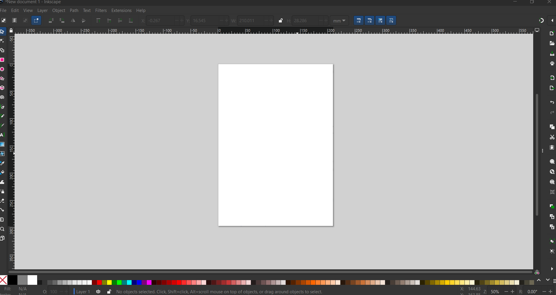Image resolution: width=556 pixels, height=295 pixels.
Task: Click the vertical canvas scrollbar
Action: click(537, 154)
